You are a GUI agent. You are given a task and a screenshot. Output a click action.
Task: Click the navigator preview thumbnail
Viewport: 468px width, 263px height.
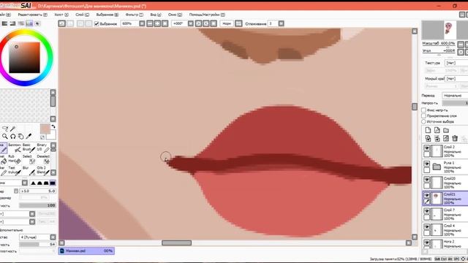(448, 29)
